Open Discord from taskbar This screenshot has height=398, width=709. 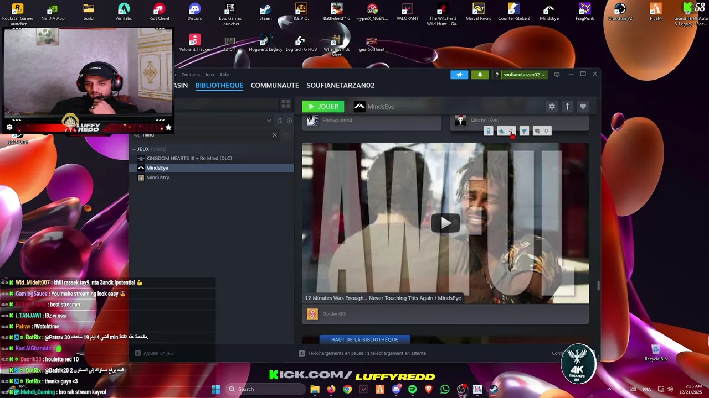(x=396, y=389)
